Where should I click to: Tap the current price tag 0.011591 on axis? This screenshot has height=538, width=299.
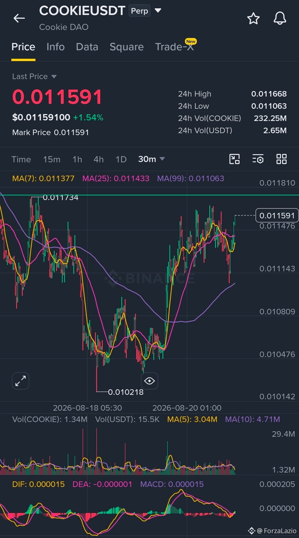click(277, 215)
